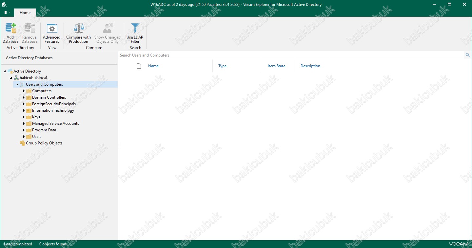The width and height of the screenshot is (472, 248).
Task: Select the Active Directory root tree item
Action: click(x=27, y=71)
